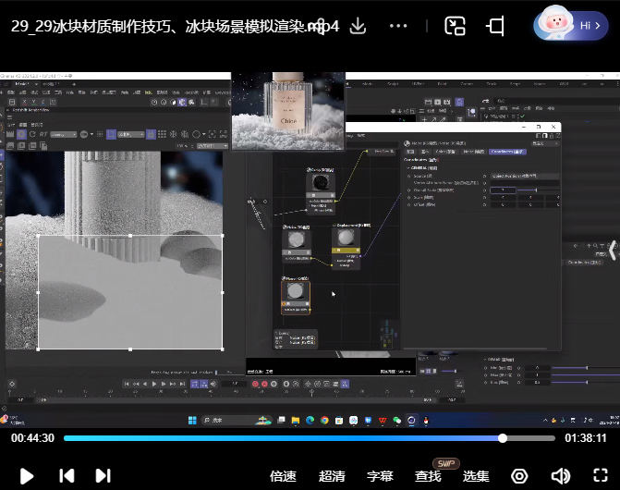Image resolution: width=620 pixels, height=490 pixels.
Task: Open the 倍速 playback speed menu
Action: (283, 476)
